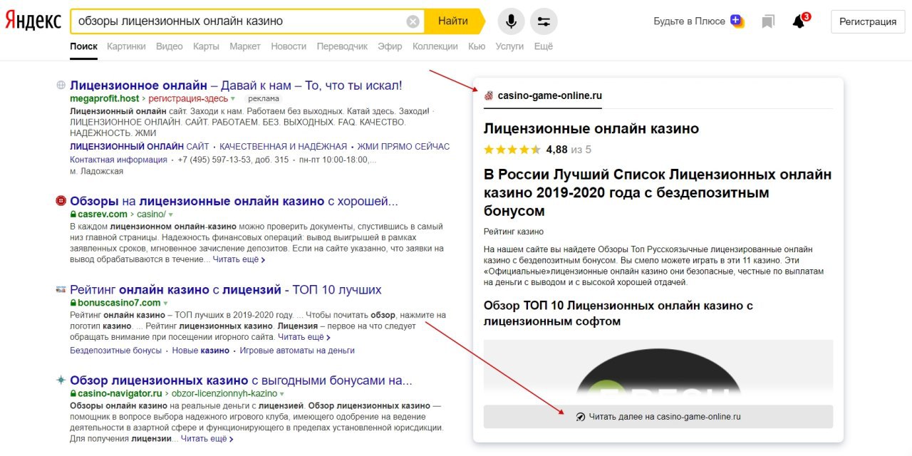The height and width of the screenshot is (456, 912).
Task: Open the ЖМИ ПРЯМО СЕЙЧАС sitelink
Action: [403, 146]
